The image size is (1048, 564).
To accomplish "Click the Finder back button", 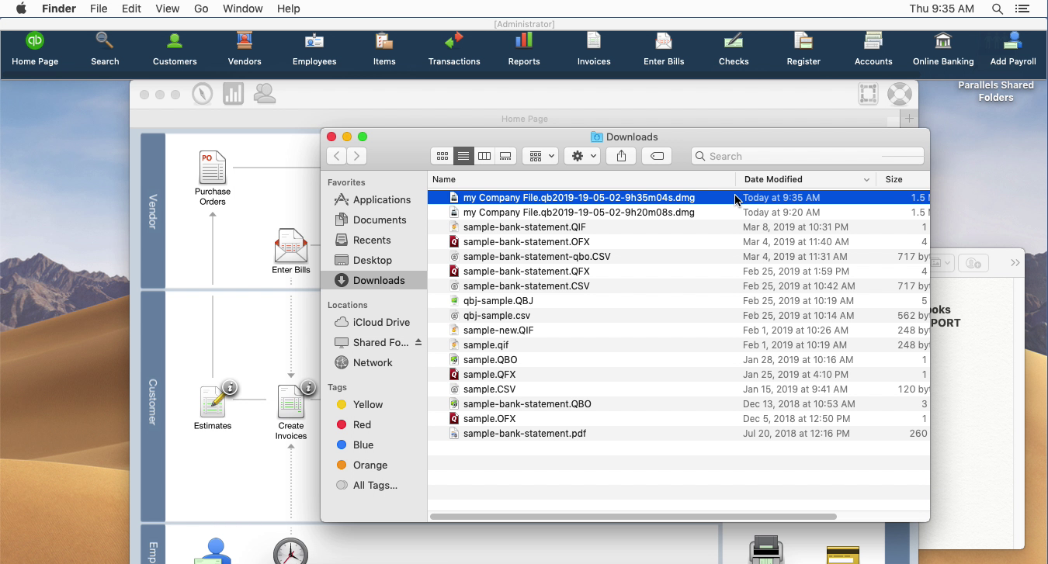I will click(x=337, y=156).
